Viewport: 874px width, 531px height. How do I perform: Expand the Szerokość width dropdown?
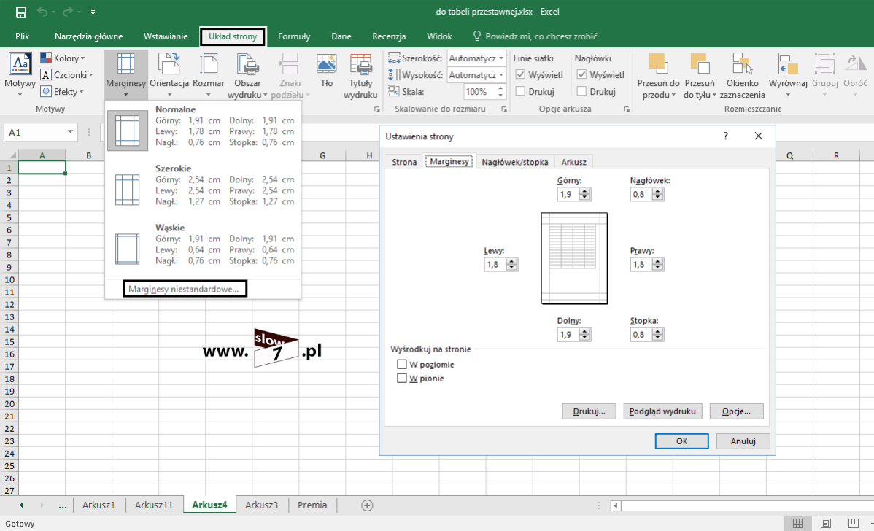(501, 58)
